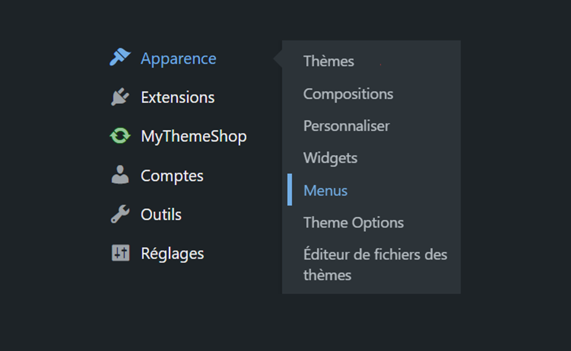Click the Apparence paintbrush icon
Image resolution: width=571 pixels, height=351 pixels.
point(120,58)
